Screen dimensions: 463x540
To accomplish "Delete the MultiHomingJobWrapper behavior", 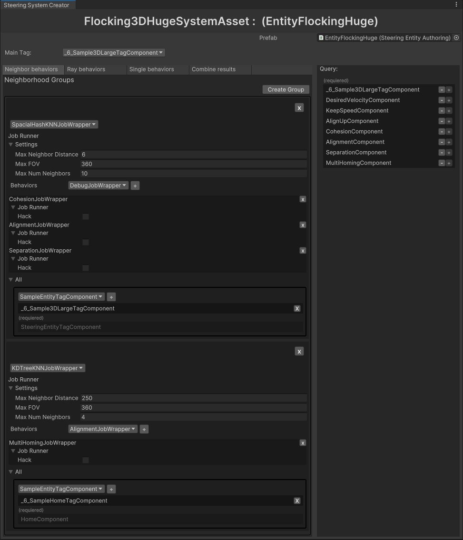I will tap(303, 443).
